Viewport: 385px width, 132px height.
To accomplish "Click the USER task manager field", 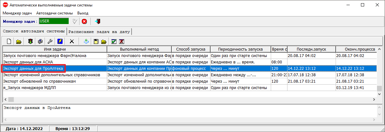I will click(x=54, y=21).
